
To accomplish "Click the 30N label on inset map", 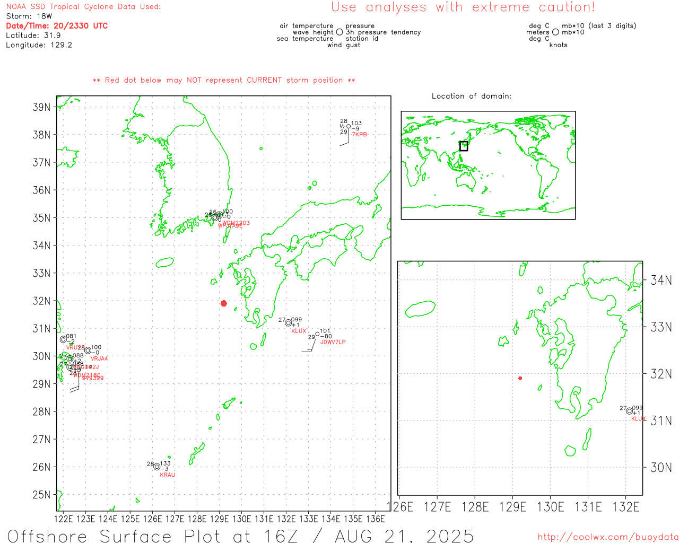I will 661,467.
